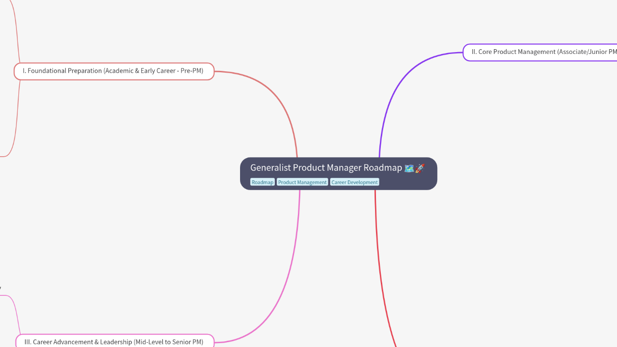Click the rocket emoji in the title
617x347 pixels.
(x=420, y=168)
